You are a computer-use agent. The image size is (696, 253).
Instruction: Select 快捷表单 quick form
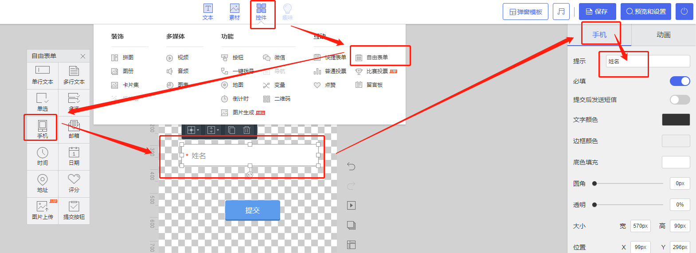click(x=330, y=58)
